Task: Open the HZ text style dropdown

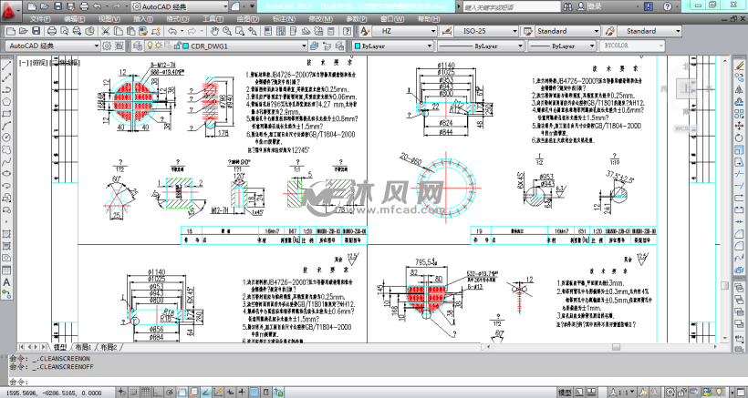Action: (x=403, y=31)
